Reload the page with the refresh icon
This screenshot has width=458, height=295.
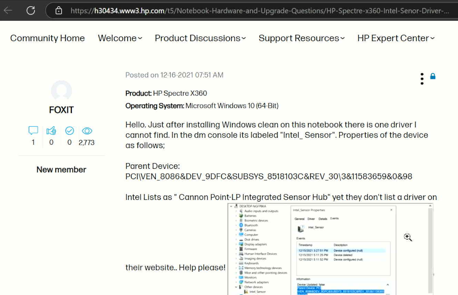click(31, 10)
